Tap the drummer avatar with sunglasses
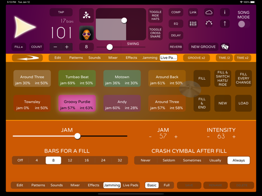262x196 pixels. [x=86, y=33]
